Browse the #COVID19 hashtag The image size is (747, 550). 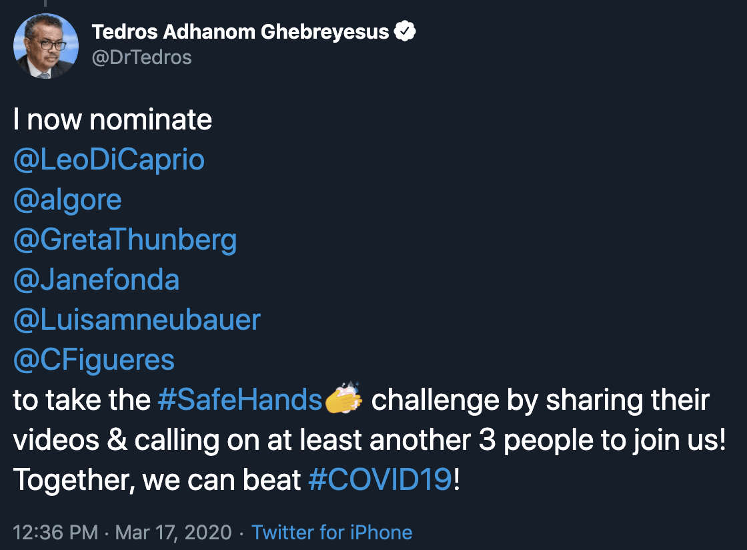point(380,481)
